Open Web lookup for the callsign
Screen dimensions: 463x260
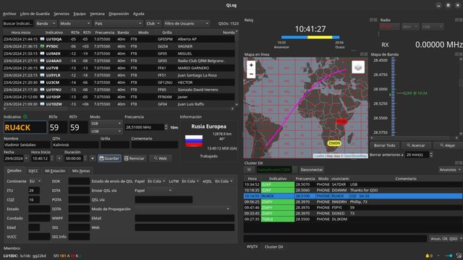click(x=161, y=158)
